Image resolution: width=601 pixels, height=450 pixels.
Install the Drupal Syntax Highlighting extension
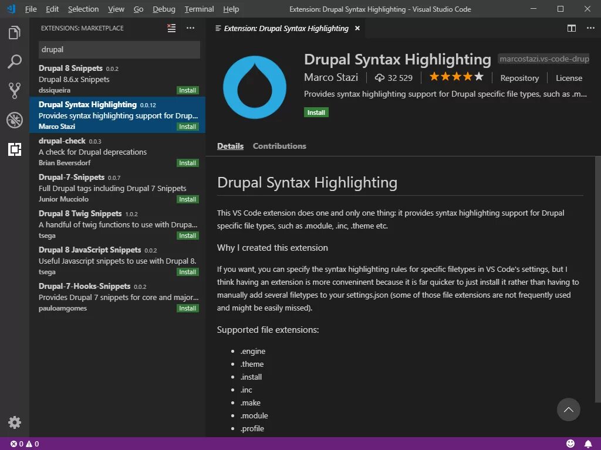(x=316, y=112)
